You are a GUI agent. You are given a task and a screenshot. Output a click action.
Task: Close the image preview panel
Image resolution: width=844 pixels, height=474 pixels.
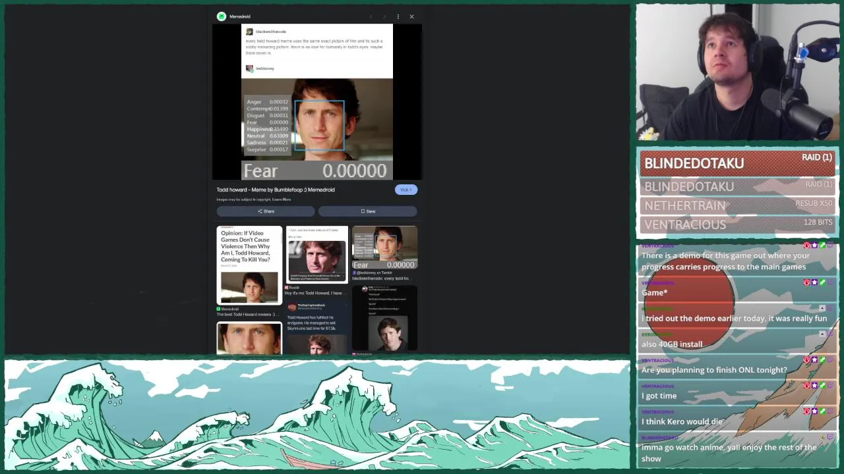pos(411,16)
